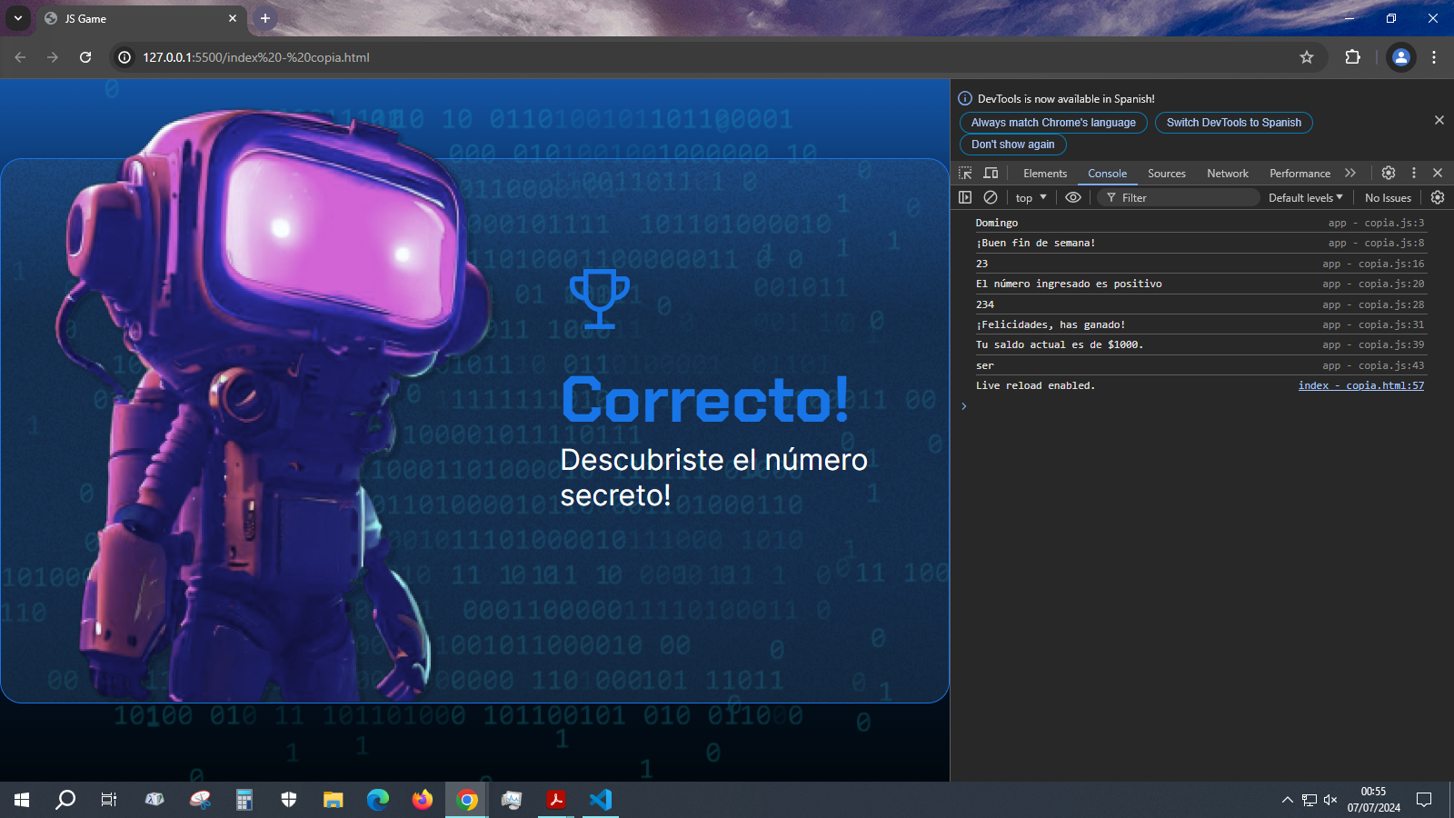Click Always match Chrome's language button
The height and width of the screenshot is (818, 1454).
[x=1053, y=123]
